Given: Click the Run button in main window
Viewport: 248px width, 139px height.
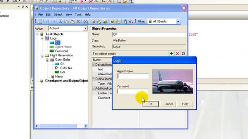Looking at the screenshot, I should tap(12, 1).
